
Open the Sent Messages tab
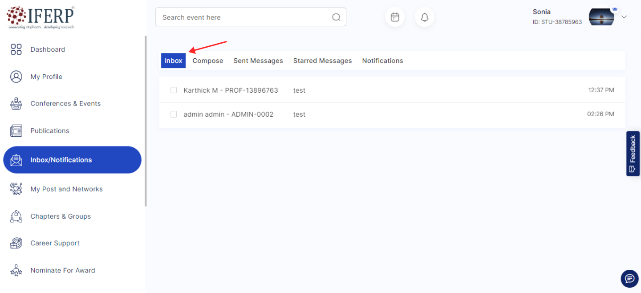click(258, 61)
